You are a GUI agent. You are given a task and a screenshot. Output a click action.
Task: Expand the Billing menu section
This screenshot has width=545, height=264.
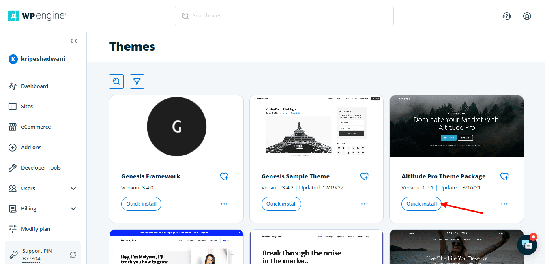pyautogui.click(x=73, y=209)
